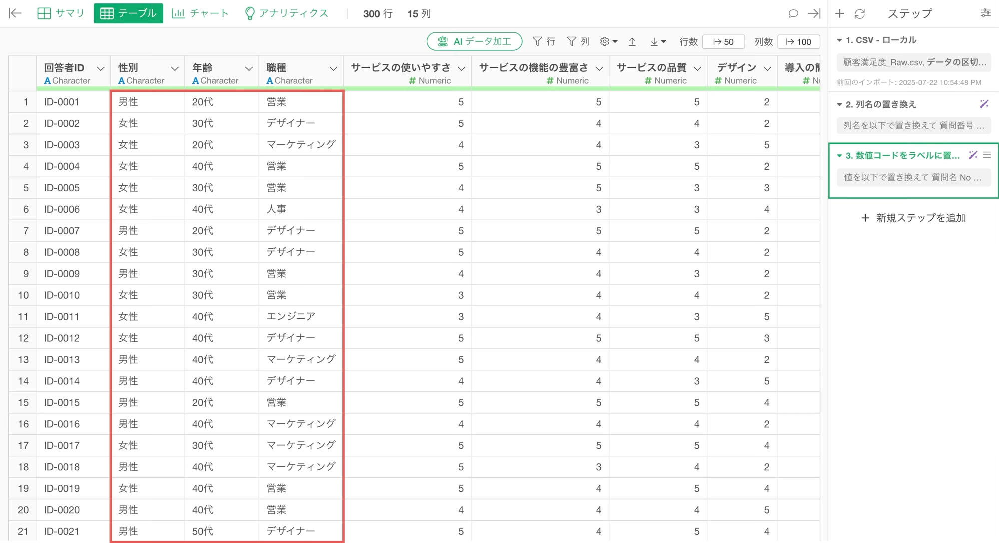Image resolution: width=999 pixels, height=543 pixels.
Task: Collapse the 1. CSV - ローカル step
Action: (840, 40)
